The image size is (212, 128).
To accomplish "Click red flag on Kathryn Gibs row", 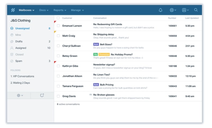I will pyautogui.click(x=55, y=62).
